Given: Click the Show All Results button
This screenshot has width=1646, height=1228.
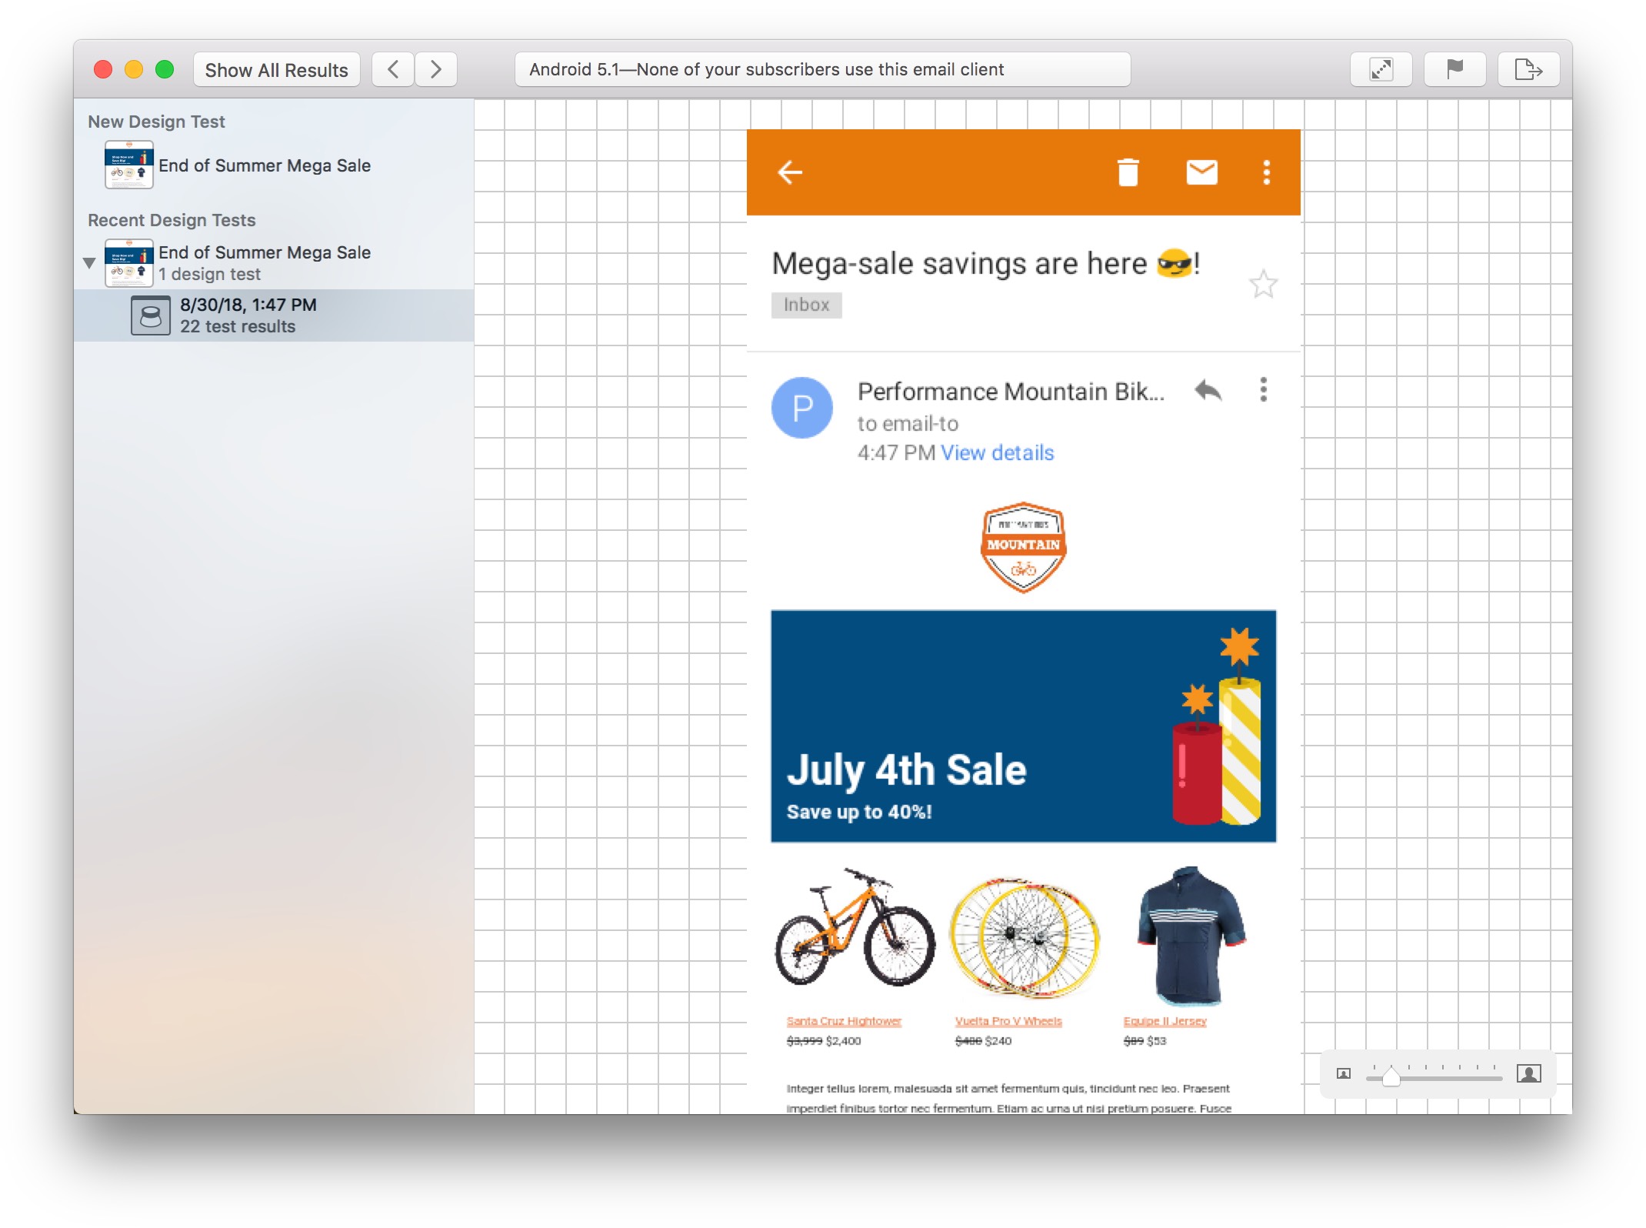Looking at the screenshot, I should 276,70.
